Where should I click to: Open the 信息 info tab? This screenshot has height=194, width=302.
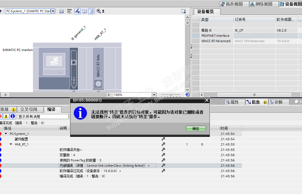(x=257, y=102)
